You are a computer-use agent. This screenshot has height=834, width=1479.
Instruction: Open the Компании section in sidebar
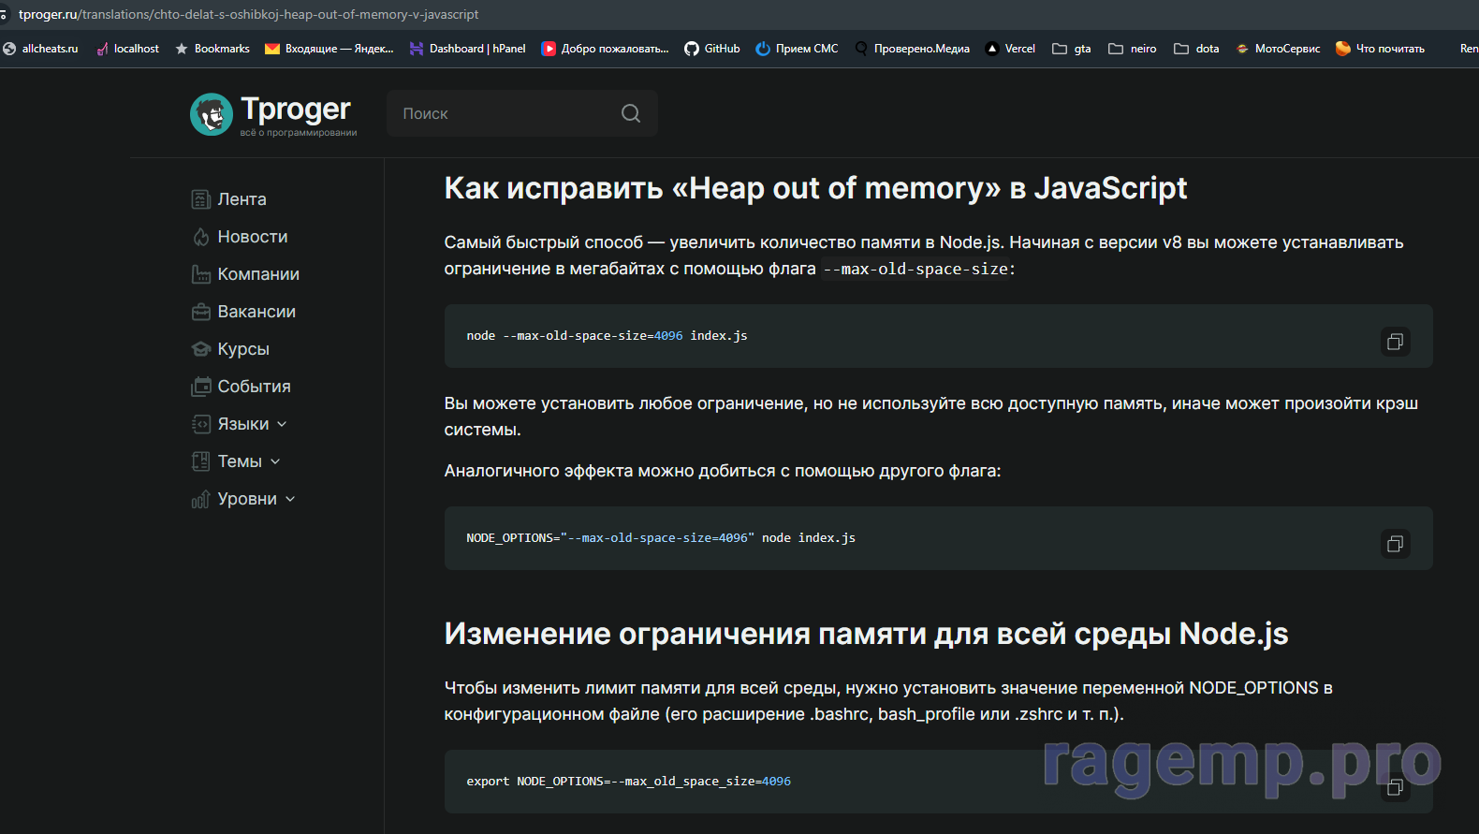click(x=258, y=274)
